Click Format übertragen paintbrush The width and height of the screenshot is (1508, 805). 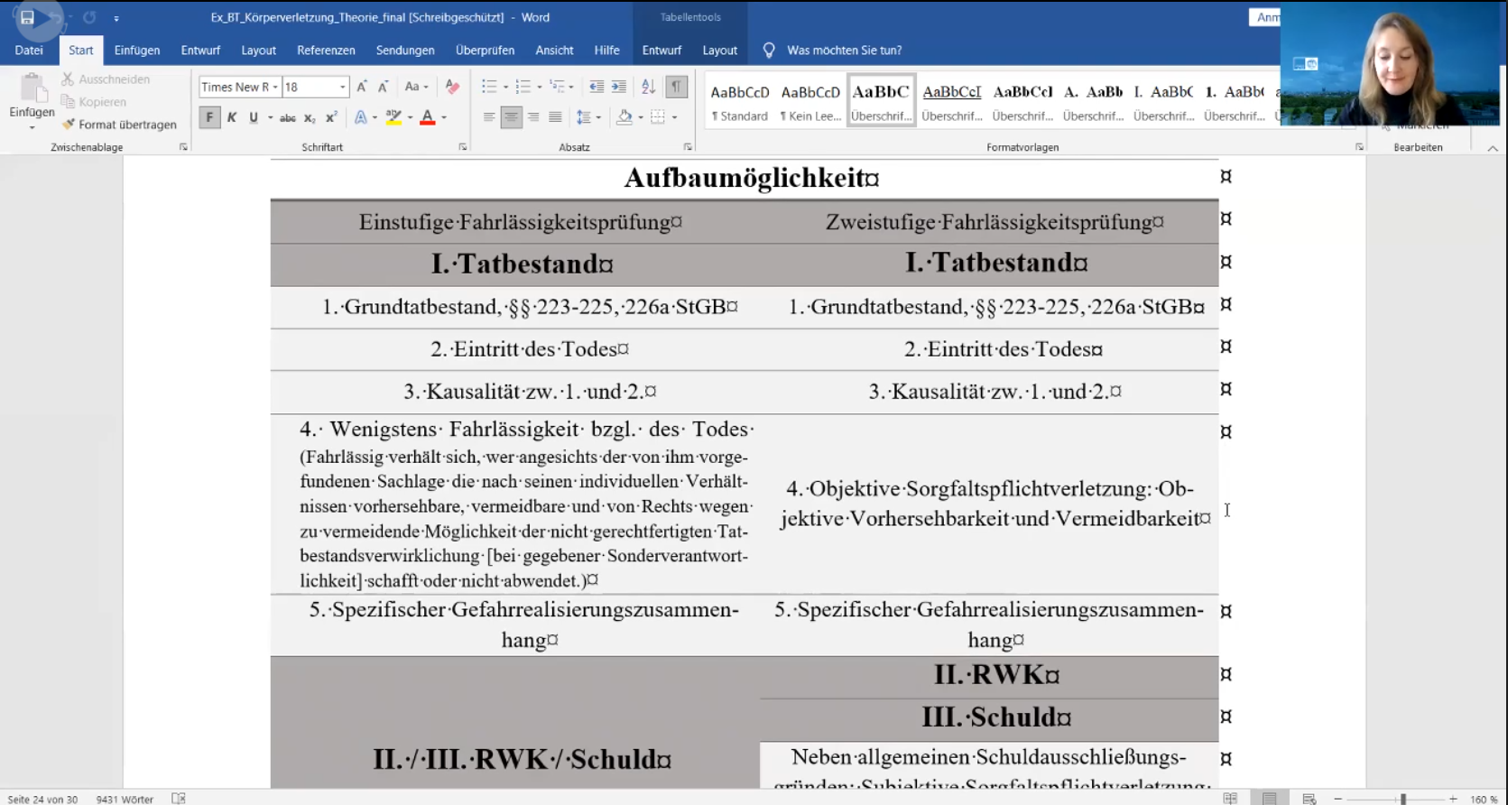pyautogui.click(x=119, y=125)
